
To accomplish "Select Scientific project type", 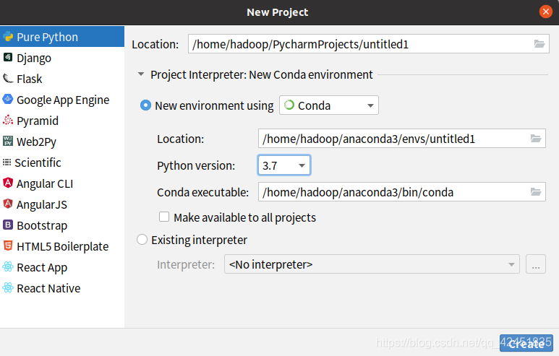I will point(62,162).
